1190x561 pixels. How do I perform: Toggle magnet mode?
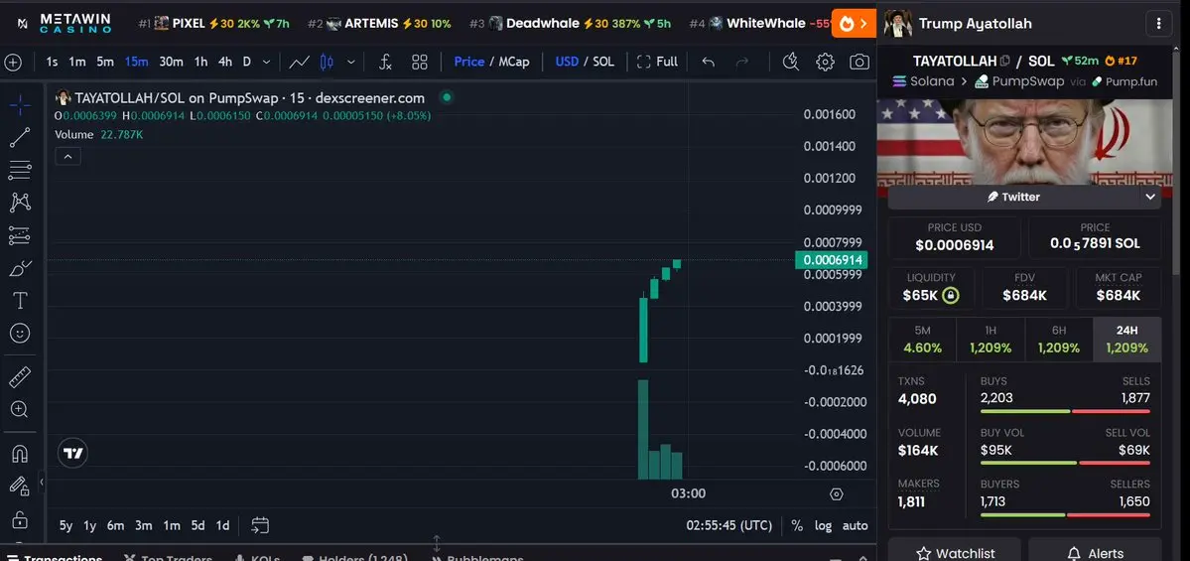pos(20,453)
